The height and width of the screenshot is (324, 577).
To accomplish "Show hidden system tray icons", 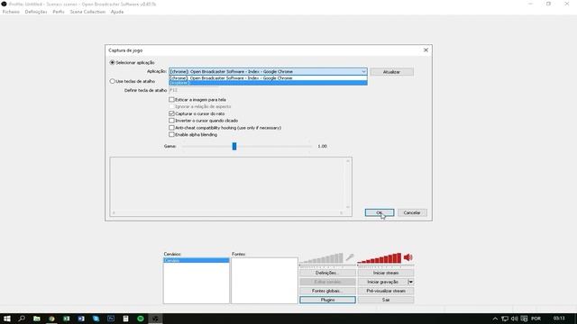I will (495, 319).
